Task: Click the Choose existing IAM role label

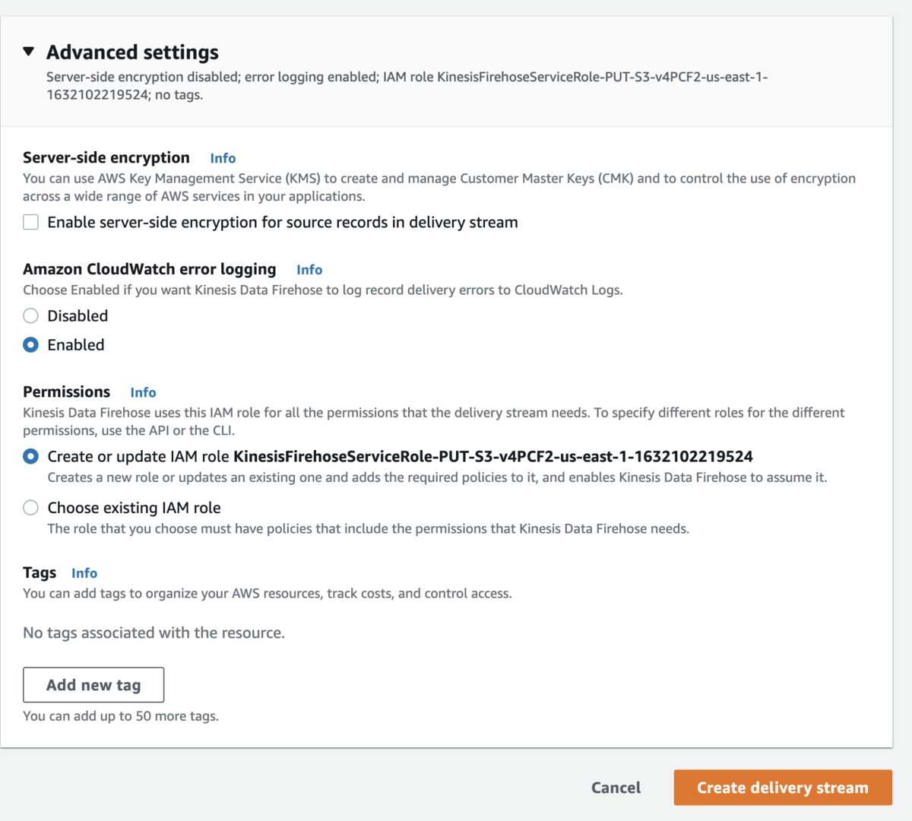Action: coord(134,508)
